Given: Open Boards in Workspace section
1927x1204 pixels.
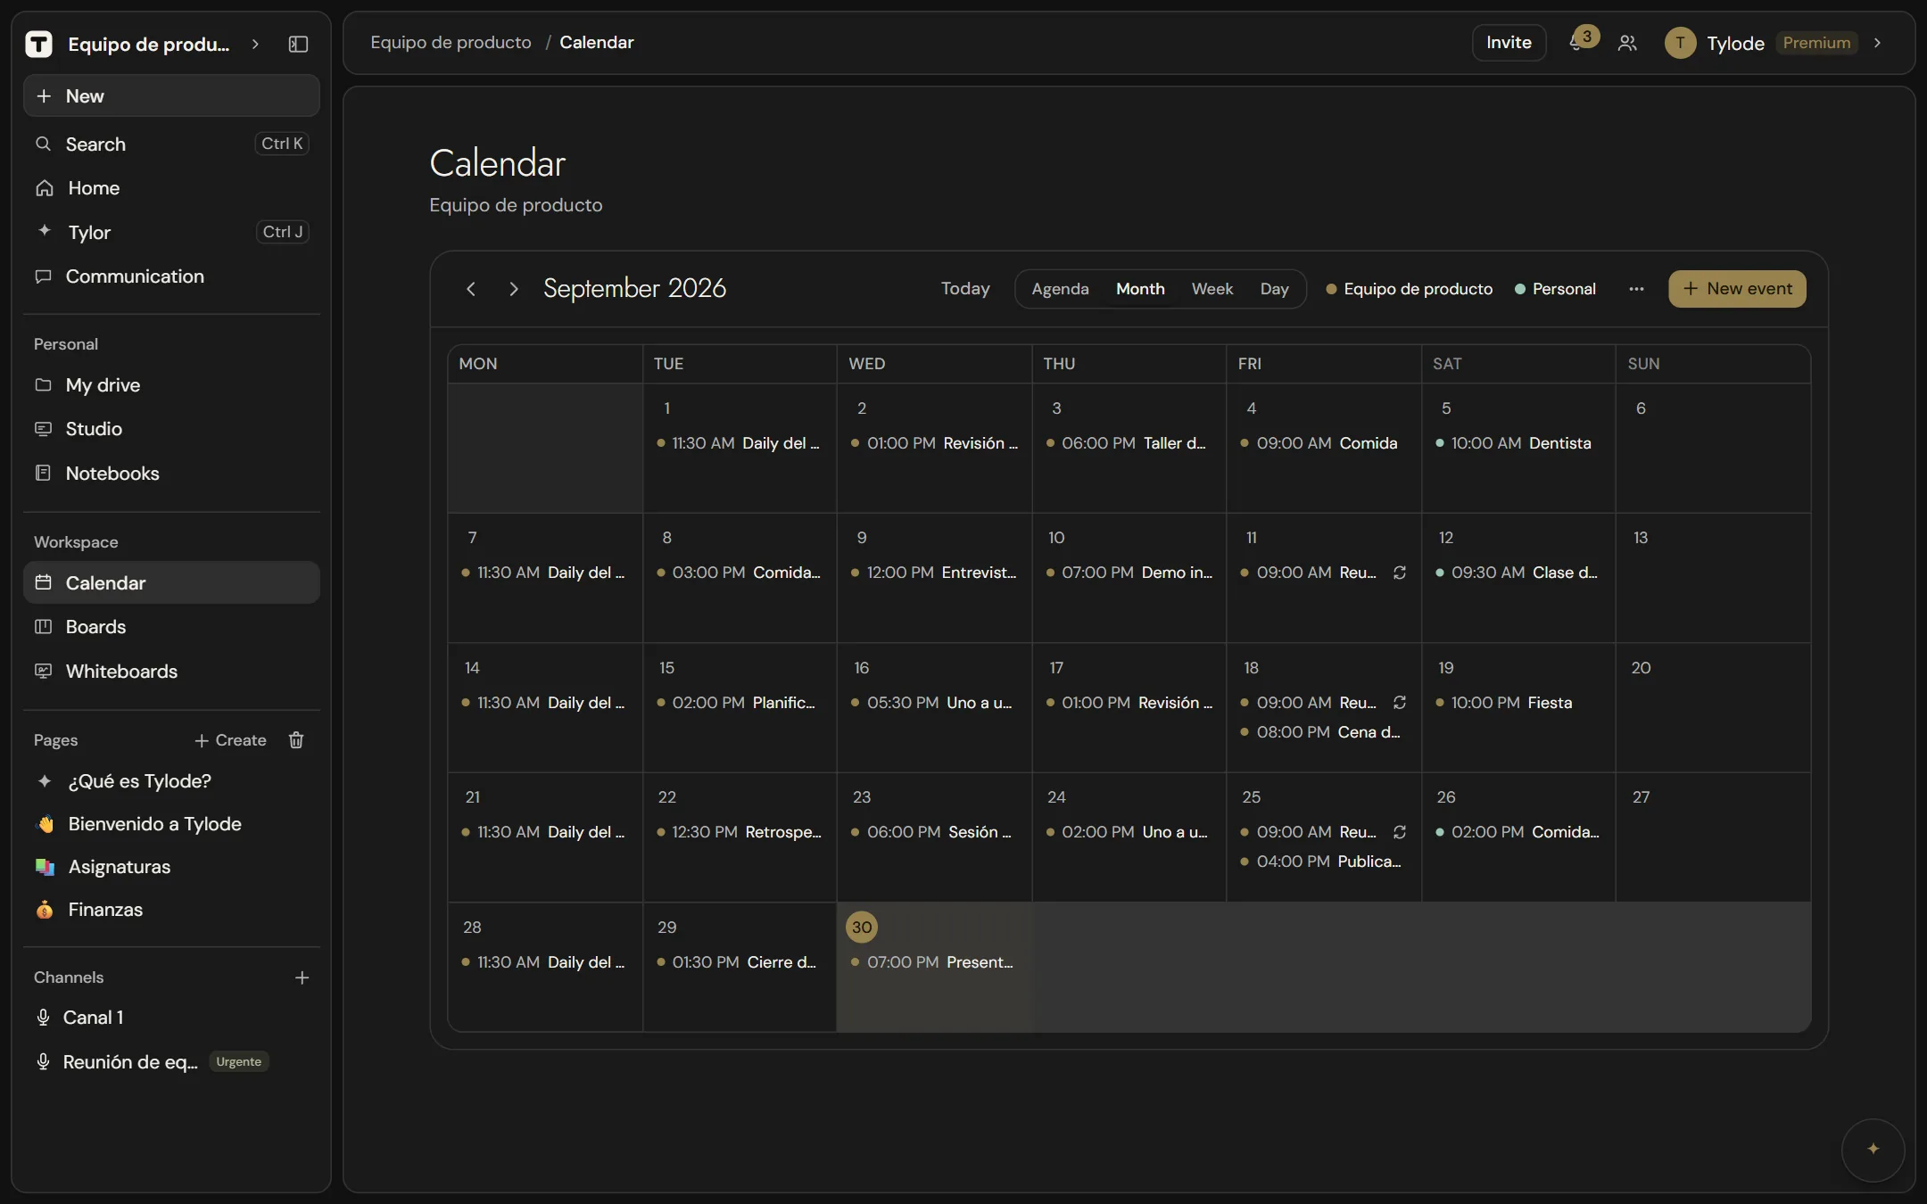Looking at the screenshot, I should (171, 627).
